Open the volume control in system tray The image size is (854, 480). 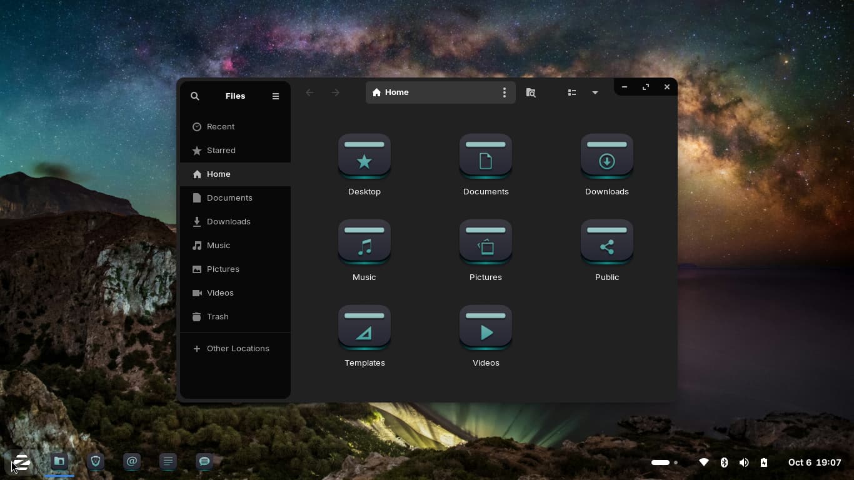744,462
